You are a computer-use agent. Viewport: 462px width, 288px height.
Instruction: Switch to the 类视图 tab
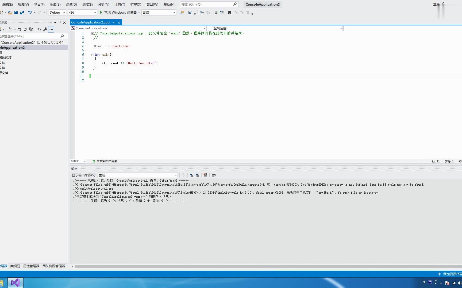15,266
